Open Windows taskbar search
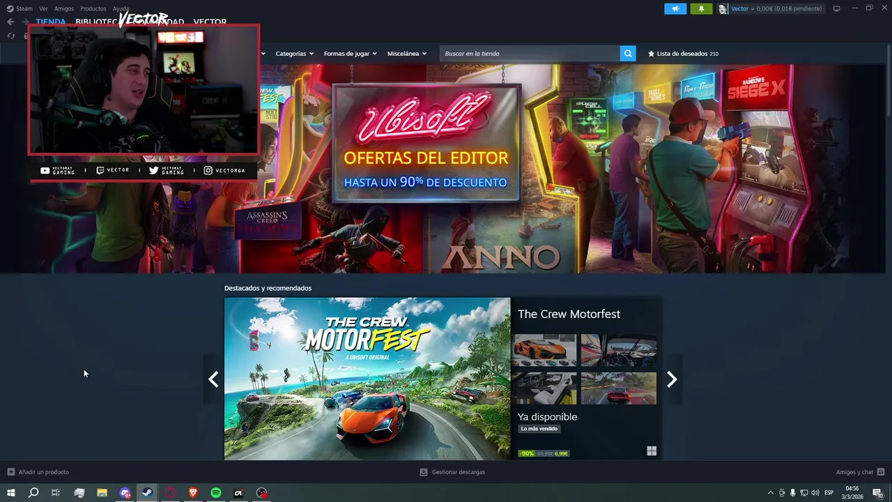 [x=33, y=493]
